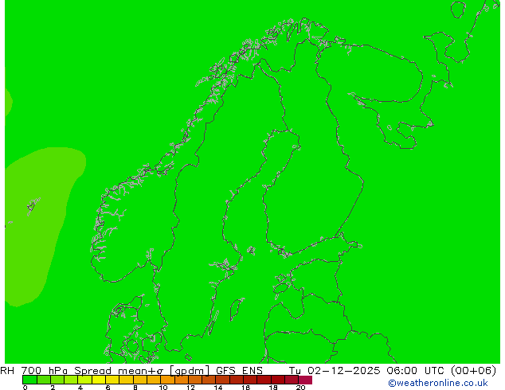The height and width of the screenshot is (390, 505).
Task: Open the ©weatheronline.co.uk link
Action: pos(438,383)
